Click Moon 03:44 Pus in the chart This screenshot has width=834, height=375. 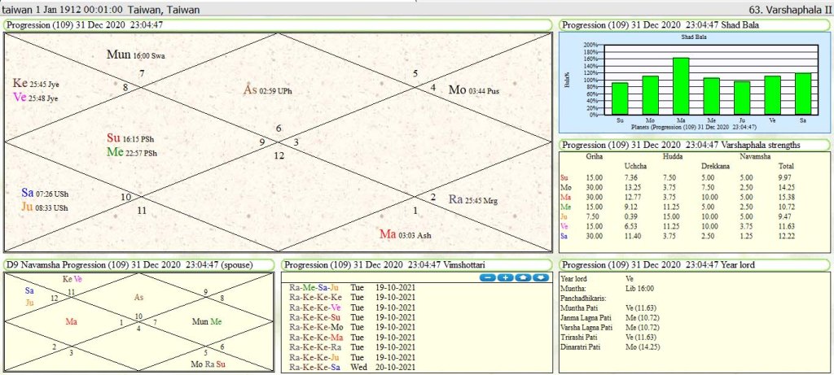click(x=474, y=89)
